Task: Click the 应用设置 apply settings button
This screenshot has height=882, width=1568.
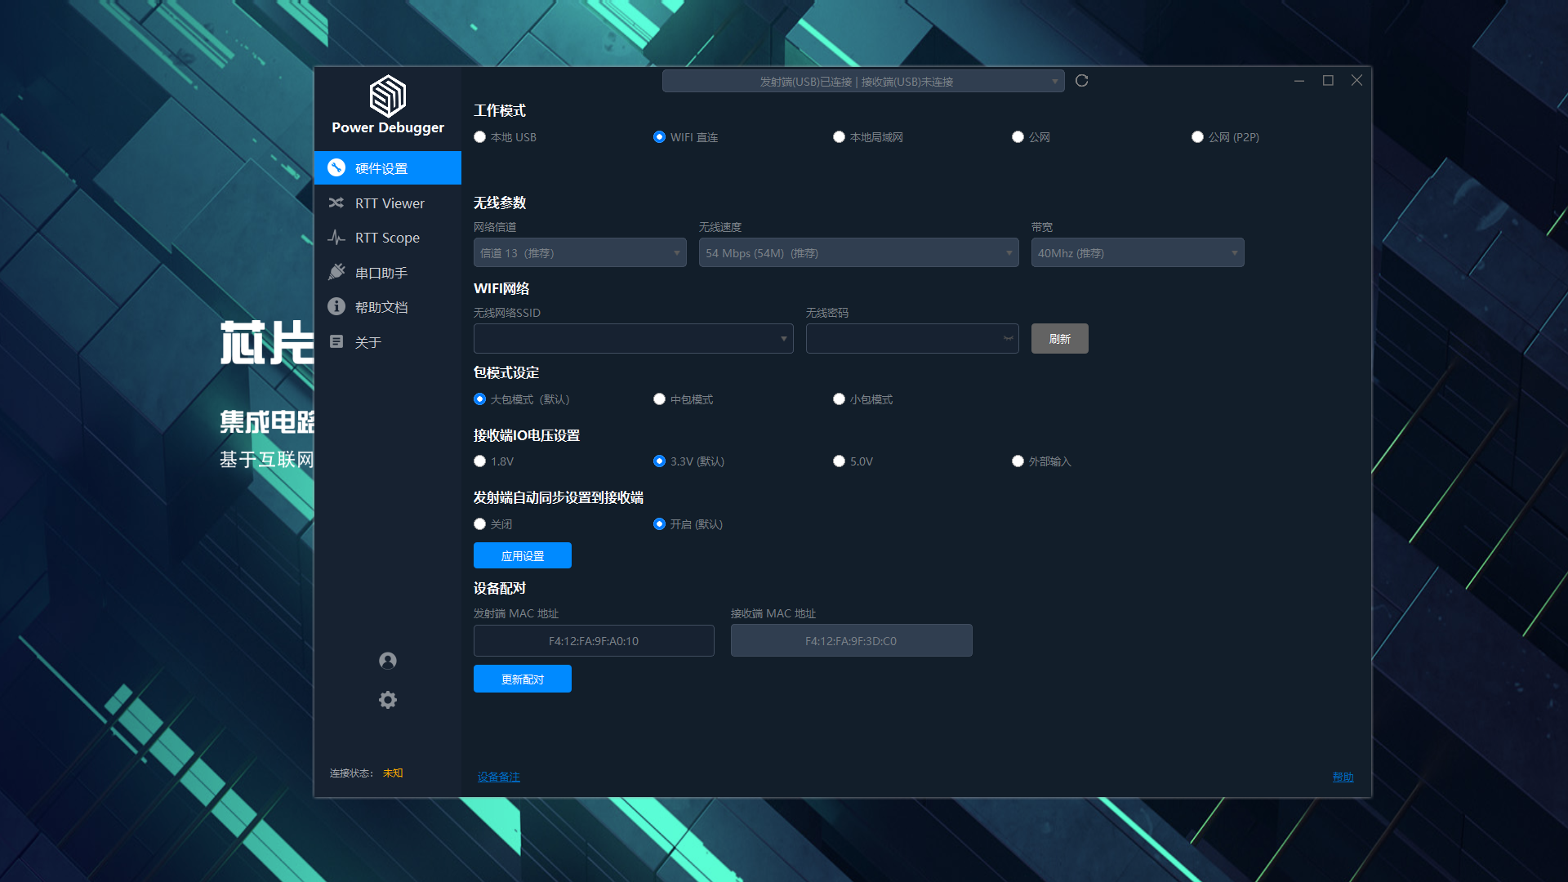Action: 522,555
